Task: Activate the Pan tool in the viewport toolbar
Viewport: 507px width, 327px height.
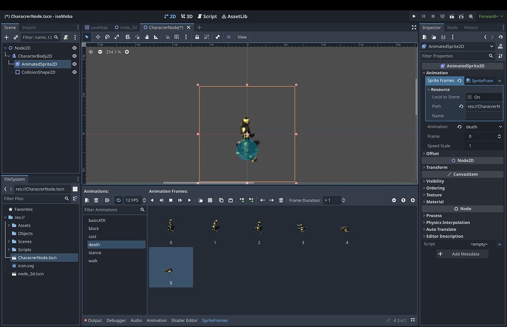Action: click(147, 37)
